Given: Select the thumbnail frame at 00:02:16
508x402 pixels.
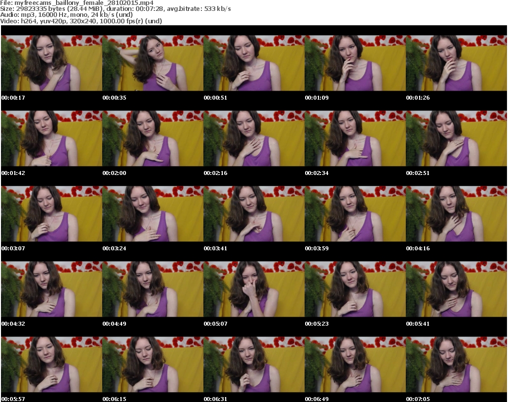Looking at the screenshot, I should click(x=254, y=138).
